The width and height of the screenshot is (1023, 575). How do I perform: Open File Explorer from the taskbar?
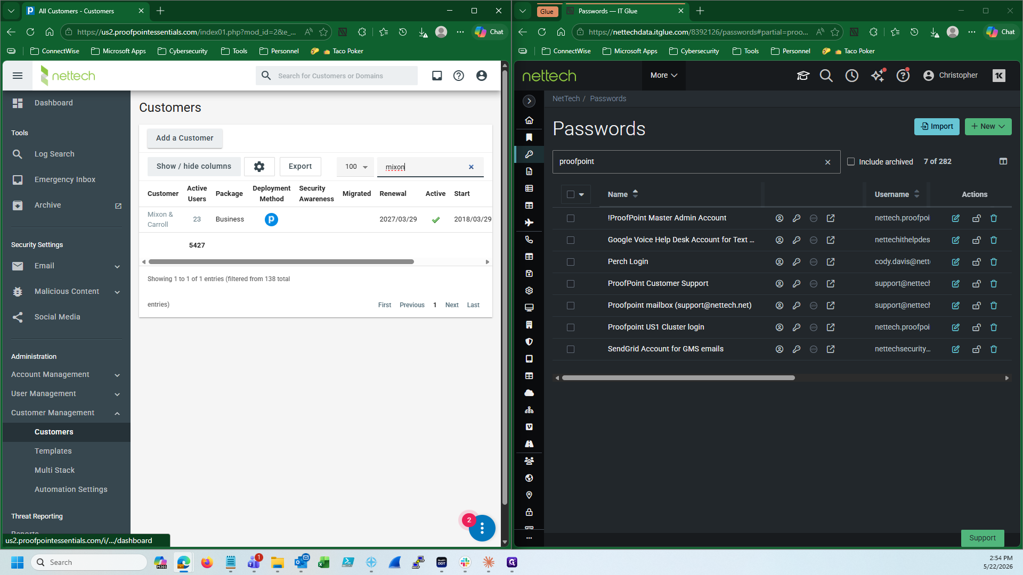pos(277,562)
